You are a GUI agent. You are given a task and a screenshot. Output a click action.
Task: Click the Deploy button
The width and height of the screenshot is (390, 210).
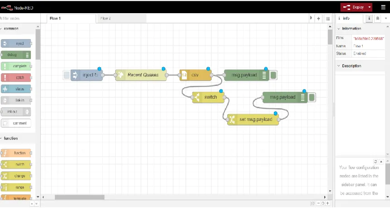click(354, 7)
